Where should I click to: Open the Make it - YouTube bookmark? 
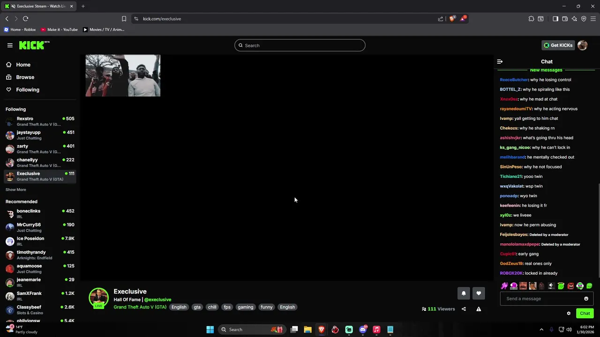(59, 29)
